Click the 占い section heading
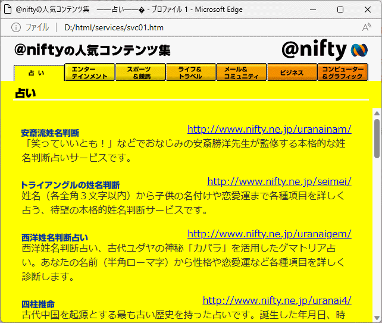This screenshot has width=382, height=323. pos(26,93)
